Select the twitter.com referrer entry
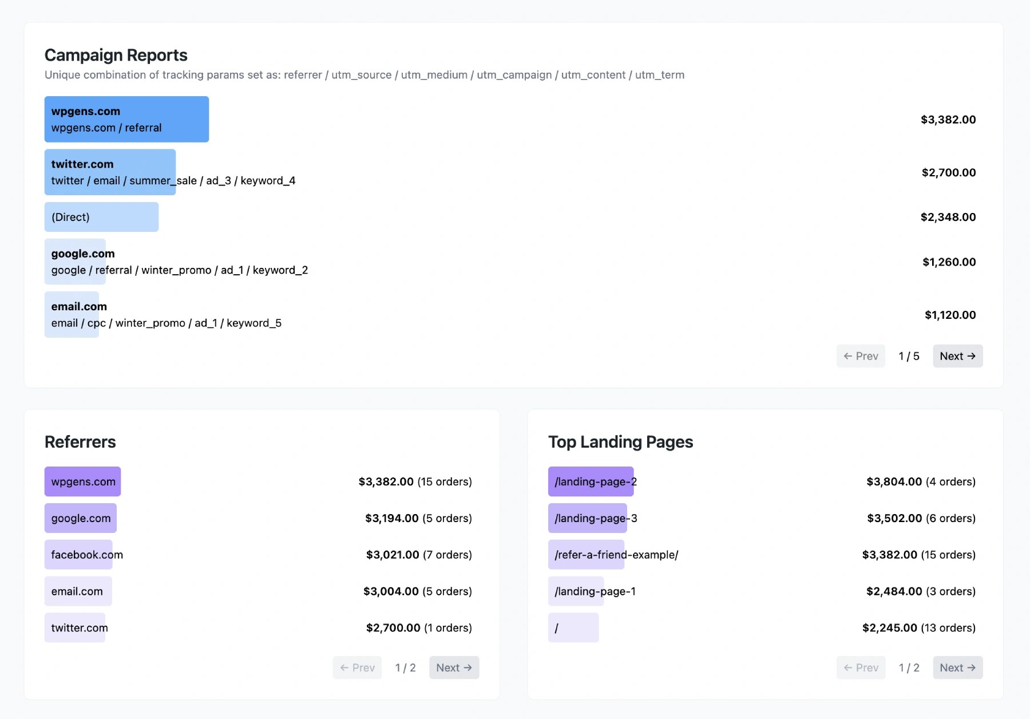The width and height of the screenshot is (1030, 719). (74, 627)
